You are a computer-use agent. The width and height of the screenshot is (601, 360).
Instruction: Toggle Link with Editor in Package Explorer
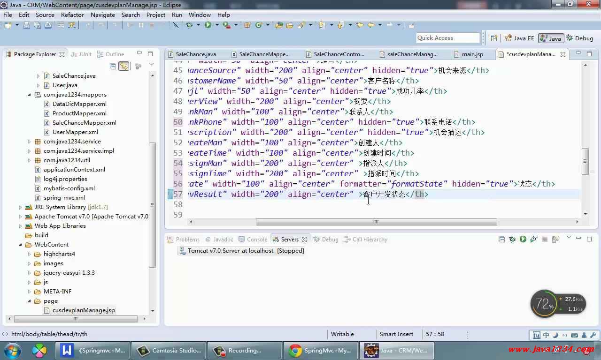[123, 67]
